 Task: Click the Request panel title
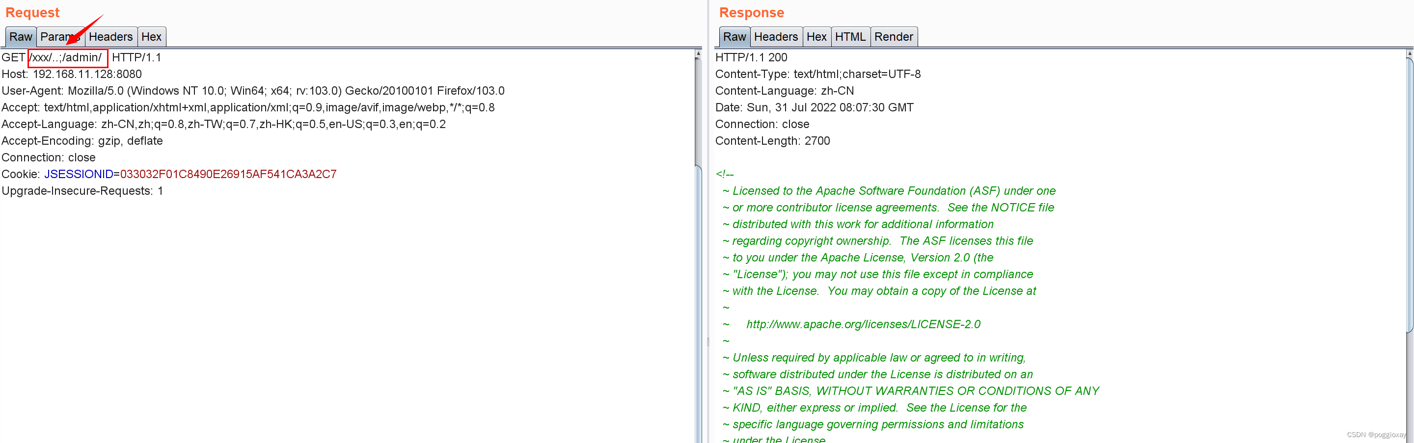(32, 12)
